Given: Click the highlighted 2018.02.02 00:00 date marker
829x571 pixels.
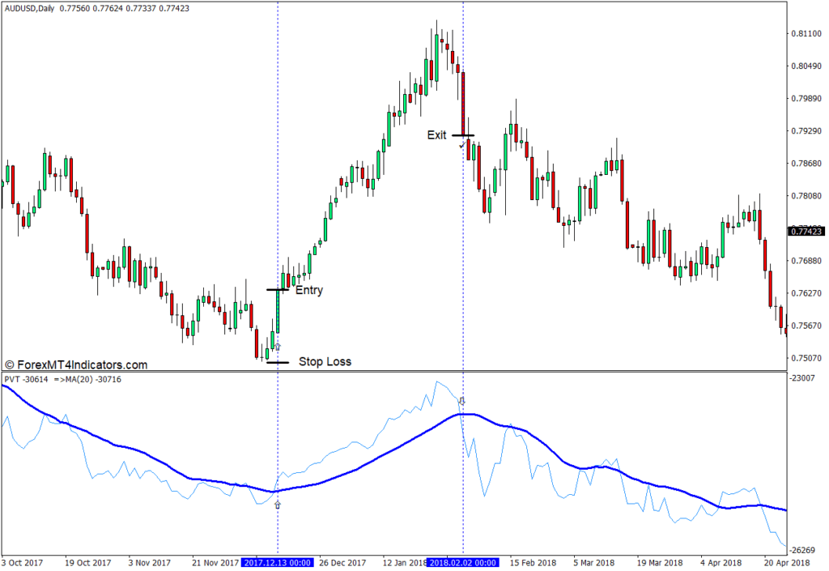Looking at the screenshot, I should 463,562.
